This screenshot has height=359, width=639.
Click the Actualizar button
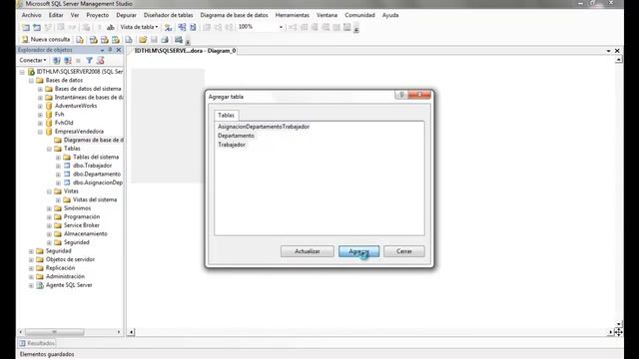(308, 251)
